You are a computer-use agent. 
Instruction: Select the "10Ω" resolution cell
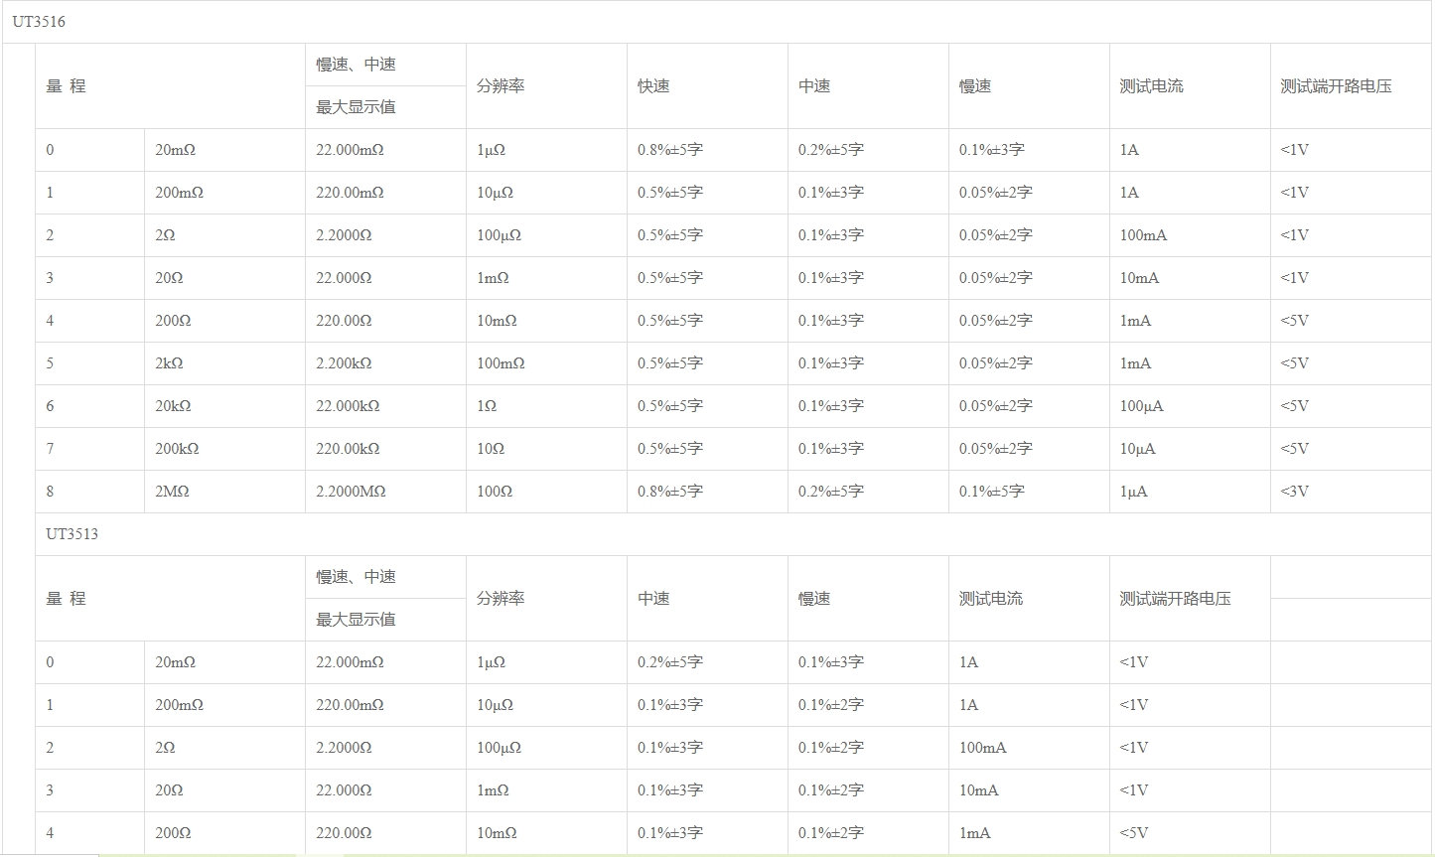[491, 449]
